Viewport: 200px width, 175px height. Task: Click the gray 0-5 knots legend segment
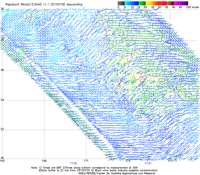click(121, 3)
